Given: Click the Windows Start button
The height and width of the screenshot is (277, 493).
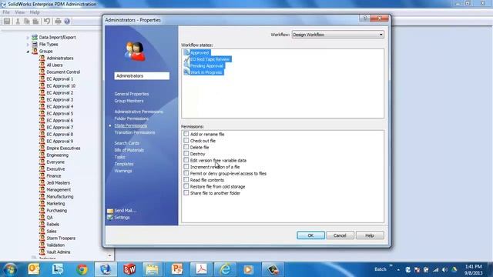Looking at the screenshot, I should [10, 269].
